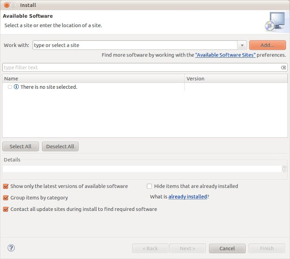Enable Hide items that are already installed

(x=149, y=186)
